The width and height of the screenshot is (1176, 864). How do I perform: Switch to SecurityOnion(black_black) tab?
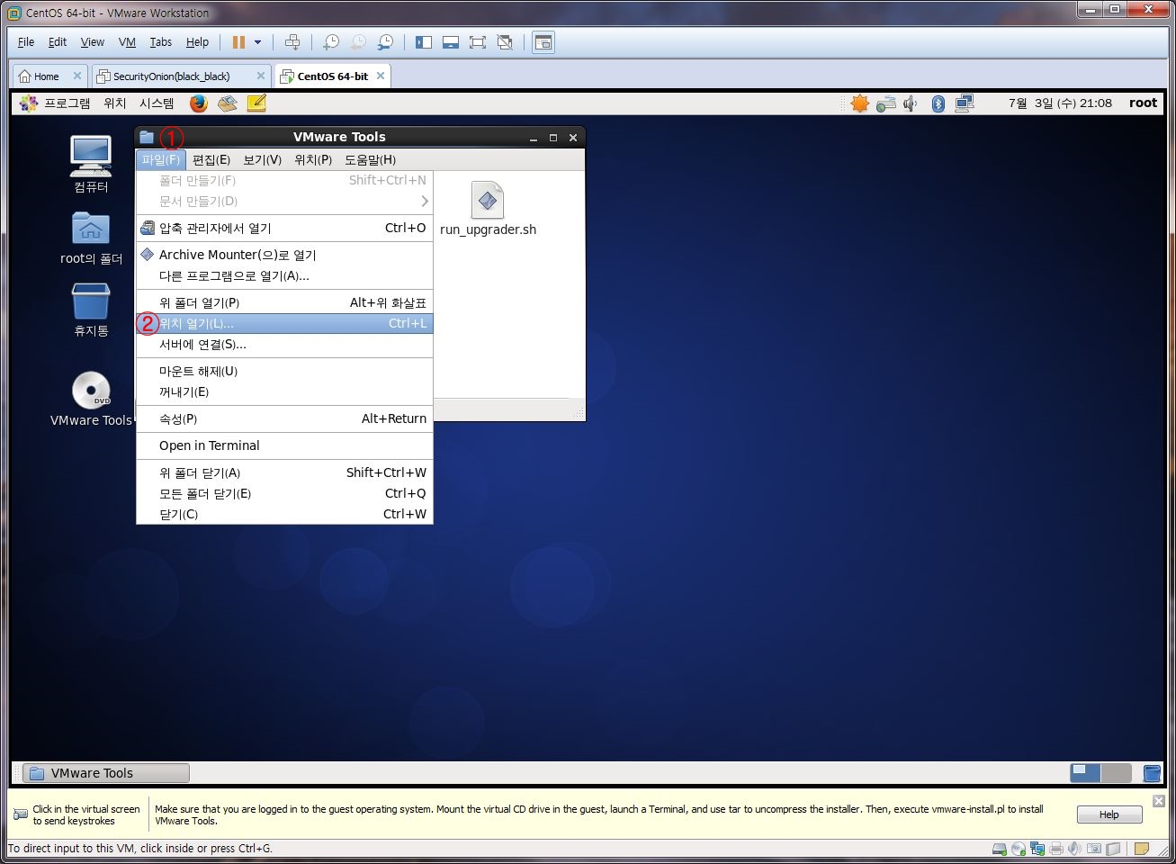[171, 76]
